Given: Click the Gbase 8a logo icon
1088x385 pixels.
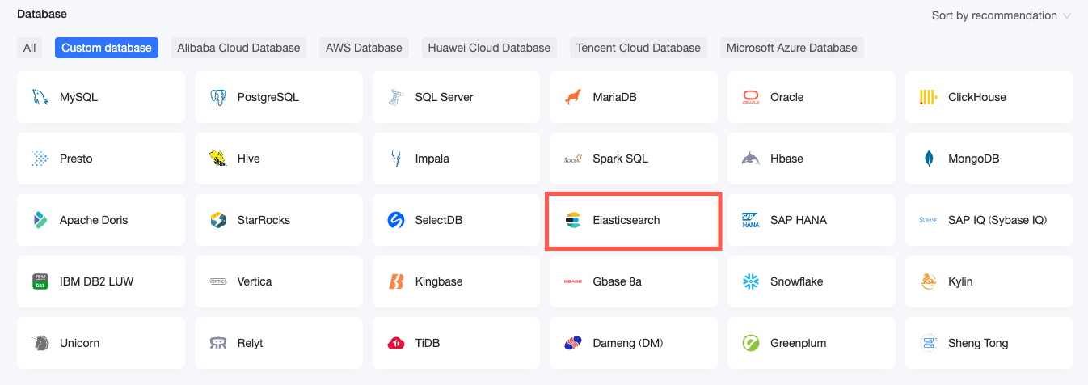Looking at the screenshot, I should point(573,281).
